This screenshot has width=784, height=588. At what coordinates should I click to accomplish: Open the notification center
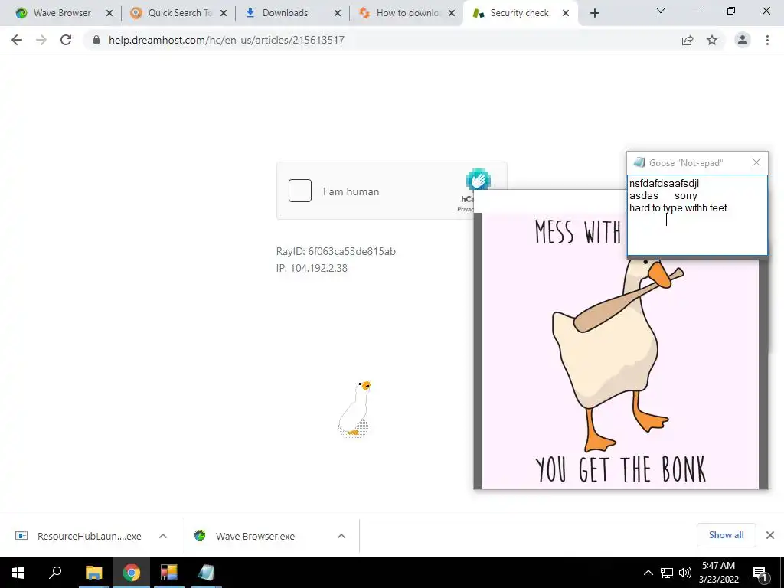(x=759, y=573)
